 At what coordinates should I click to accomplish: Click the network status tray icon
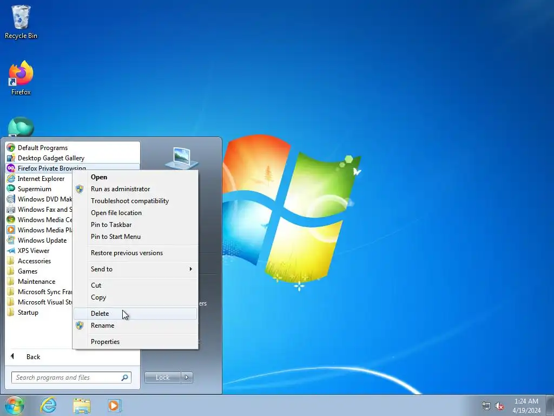tap(486, 406)
